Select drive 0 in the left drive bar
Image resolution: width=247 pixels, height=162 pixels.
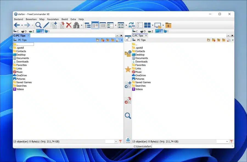[40, 31]
